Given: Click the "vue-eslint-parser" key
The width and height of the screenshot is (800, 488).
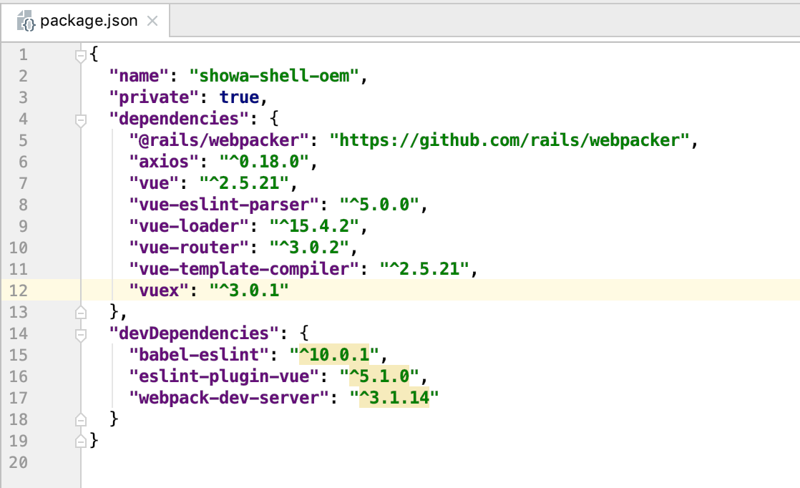Looking at the screenshot, I should (224, 205).
